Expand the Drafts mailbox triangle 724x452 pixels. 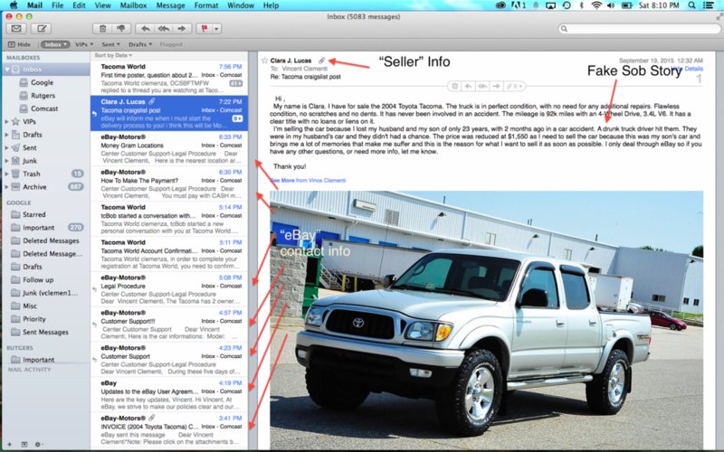click(x=6, y=135)
